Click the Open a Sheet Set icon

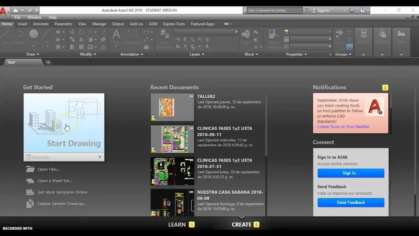point(30,181)
